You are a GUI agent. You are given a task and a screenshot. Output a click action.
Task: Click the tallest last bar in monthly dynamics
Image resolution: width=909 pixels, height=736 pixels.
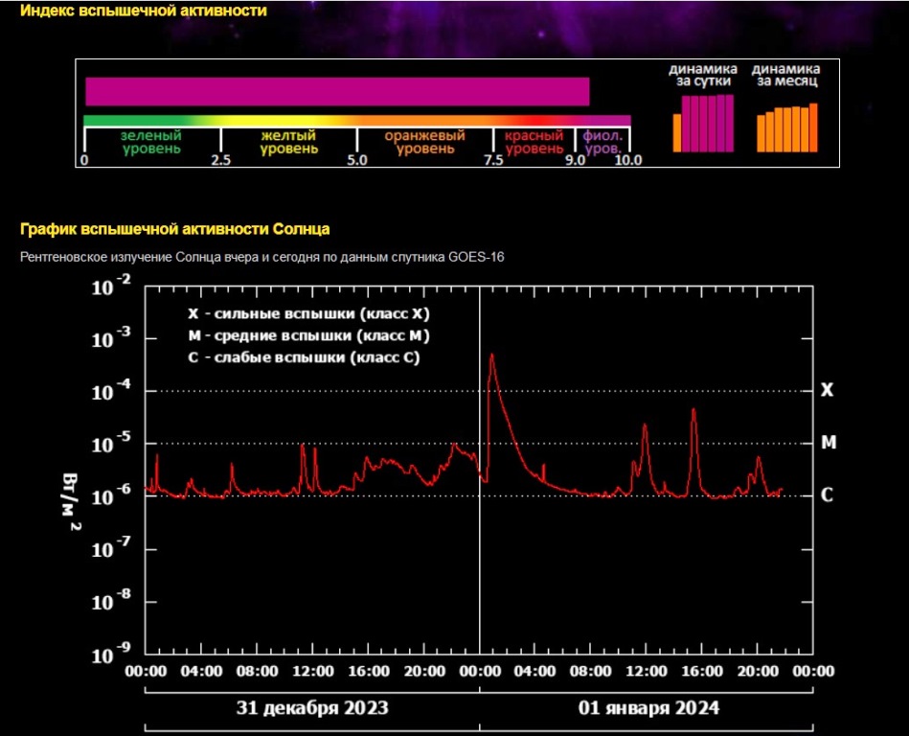[x=813, y=128]
